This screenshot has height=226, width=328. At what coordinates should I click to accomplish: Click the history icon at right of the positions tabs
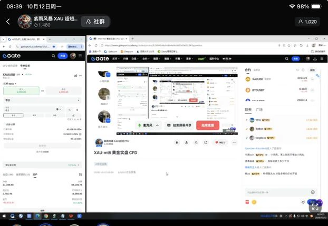coord(80,174)
